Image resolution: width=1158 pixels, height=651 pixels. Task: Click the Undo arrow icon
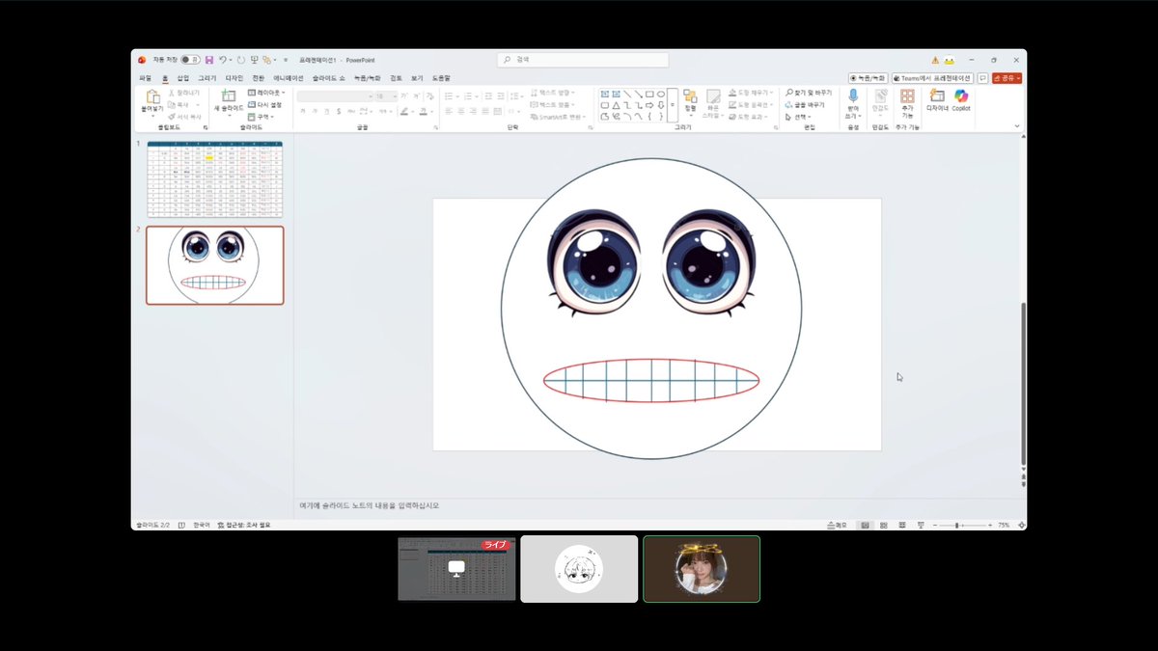(223, 60)
